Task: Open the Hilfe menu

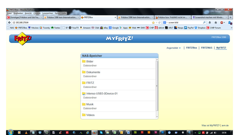Action: tap(64, 13)
